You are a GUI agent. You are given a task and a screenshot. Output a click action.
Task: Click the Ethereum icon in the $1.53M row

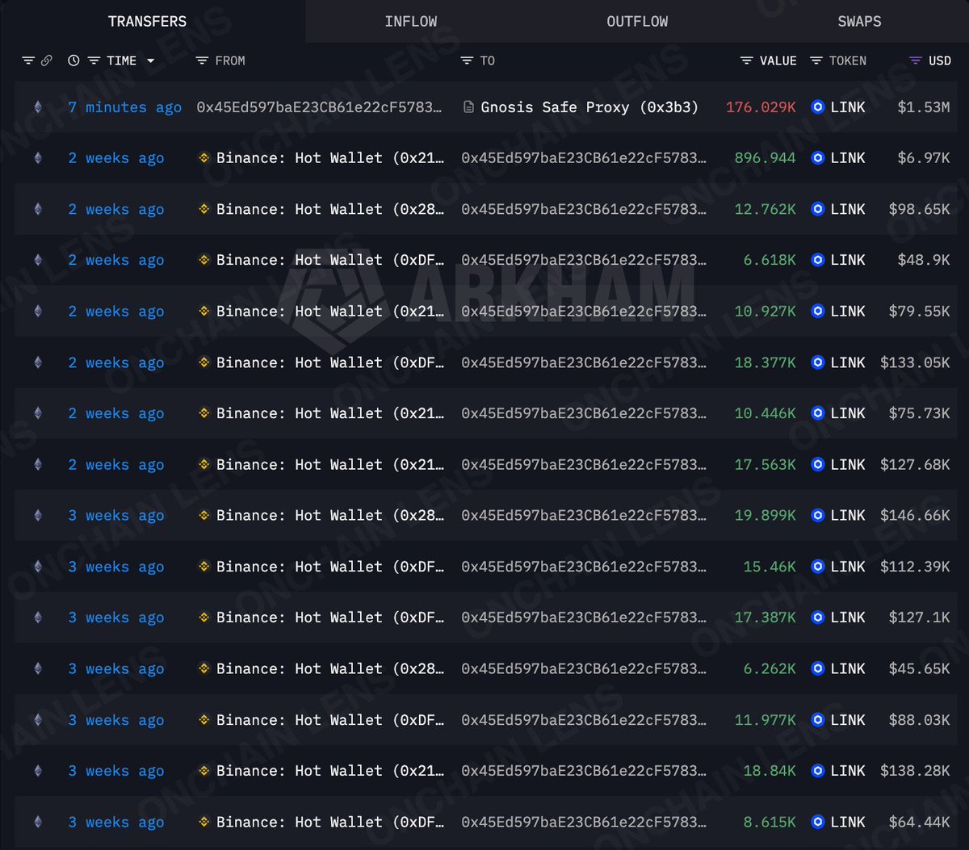point(37,107)
